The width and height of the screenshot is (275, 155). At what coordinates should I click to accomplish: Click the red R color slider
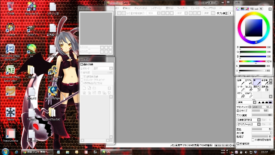coord(253,47)
